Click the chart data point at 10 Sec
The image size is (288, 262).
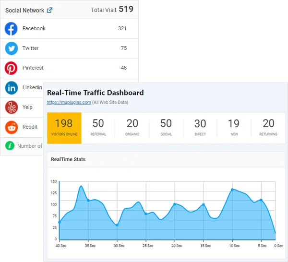pyautogui.click(x=232, y=190)
